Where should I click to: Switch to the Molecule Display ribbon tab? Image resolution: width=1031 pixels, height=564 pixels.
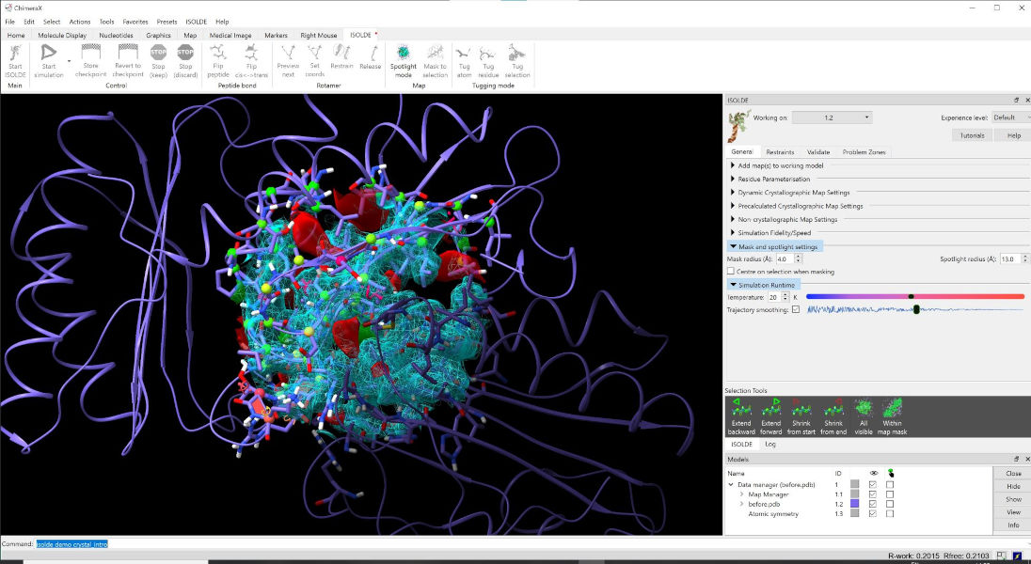pyautogui.click(x=62, y=36)
